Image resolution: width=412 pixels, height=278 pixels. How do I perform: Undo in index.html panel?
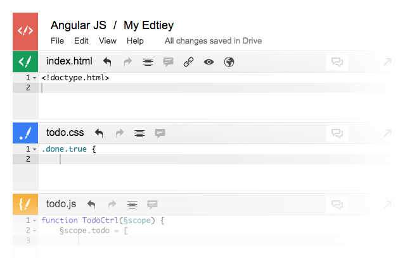(x=107, y=62)
